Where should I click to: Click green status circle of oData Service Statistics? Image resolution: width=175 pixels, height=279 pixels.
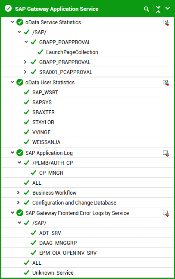pyautogui.click(x=20, y=22)
